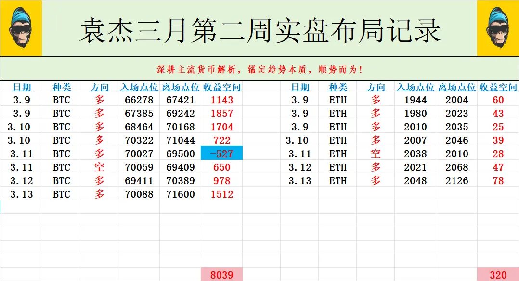Select entry price cell 70059
Image resolution: width=519 pixels, height=281 pixels.
click(139, 167)
